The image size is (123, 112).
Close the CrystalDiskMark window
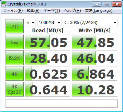[x=117, y=4]
